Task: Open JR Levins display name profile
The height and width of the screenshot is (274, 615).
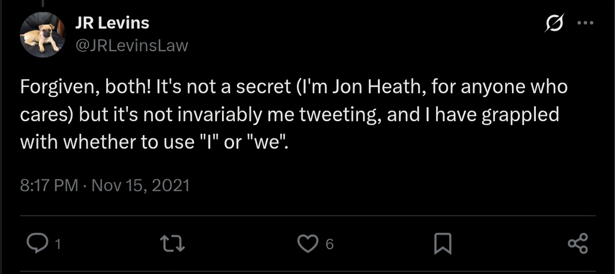Action: 112,22
